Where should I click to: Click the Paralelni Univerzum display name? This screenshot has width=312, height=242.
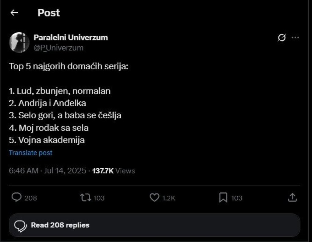coord(70,38)
